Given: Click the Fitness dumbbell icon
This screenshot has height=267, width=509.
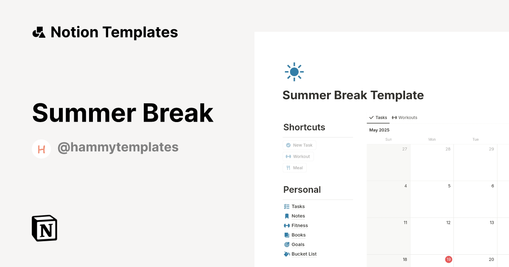Looking at the screenshot, I should (286, 225).
